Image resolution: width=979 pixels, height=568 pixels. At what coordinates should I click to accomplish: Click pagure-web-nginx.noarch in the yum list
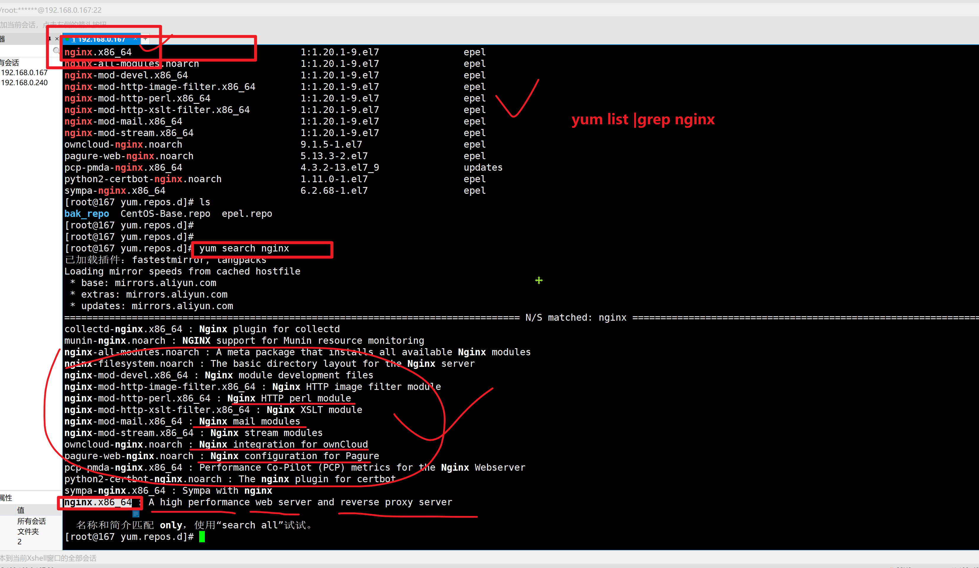pos(129,156)
